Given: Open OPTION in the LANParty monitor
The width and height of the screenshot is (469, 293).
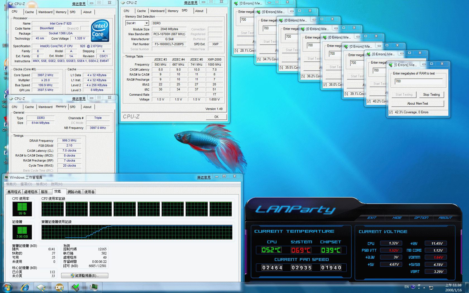Looking at the screenshot, I should point(421,218).
